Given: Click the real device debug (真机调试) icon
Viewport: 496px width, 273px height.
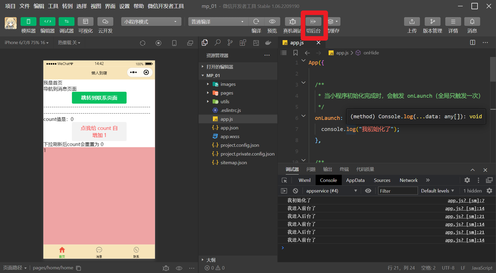Looking at the screenshot, I should point(293,21).
